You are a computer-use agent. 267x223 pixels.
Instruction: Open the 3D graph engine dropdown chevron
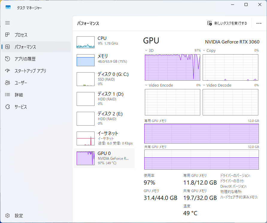coord(146,50)
